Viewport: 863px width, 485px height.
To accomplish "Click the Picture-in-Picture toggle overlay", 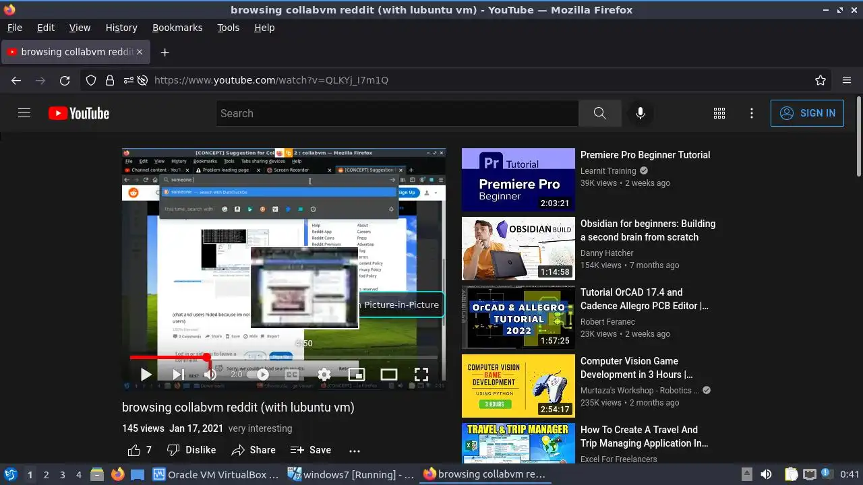I will (401, 304).
